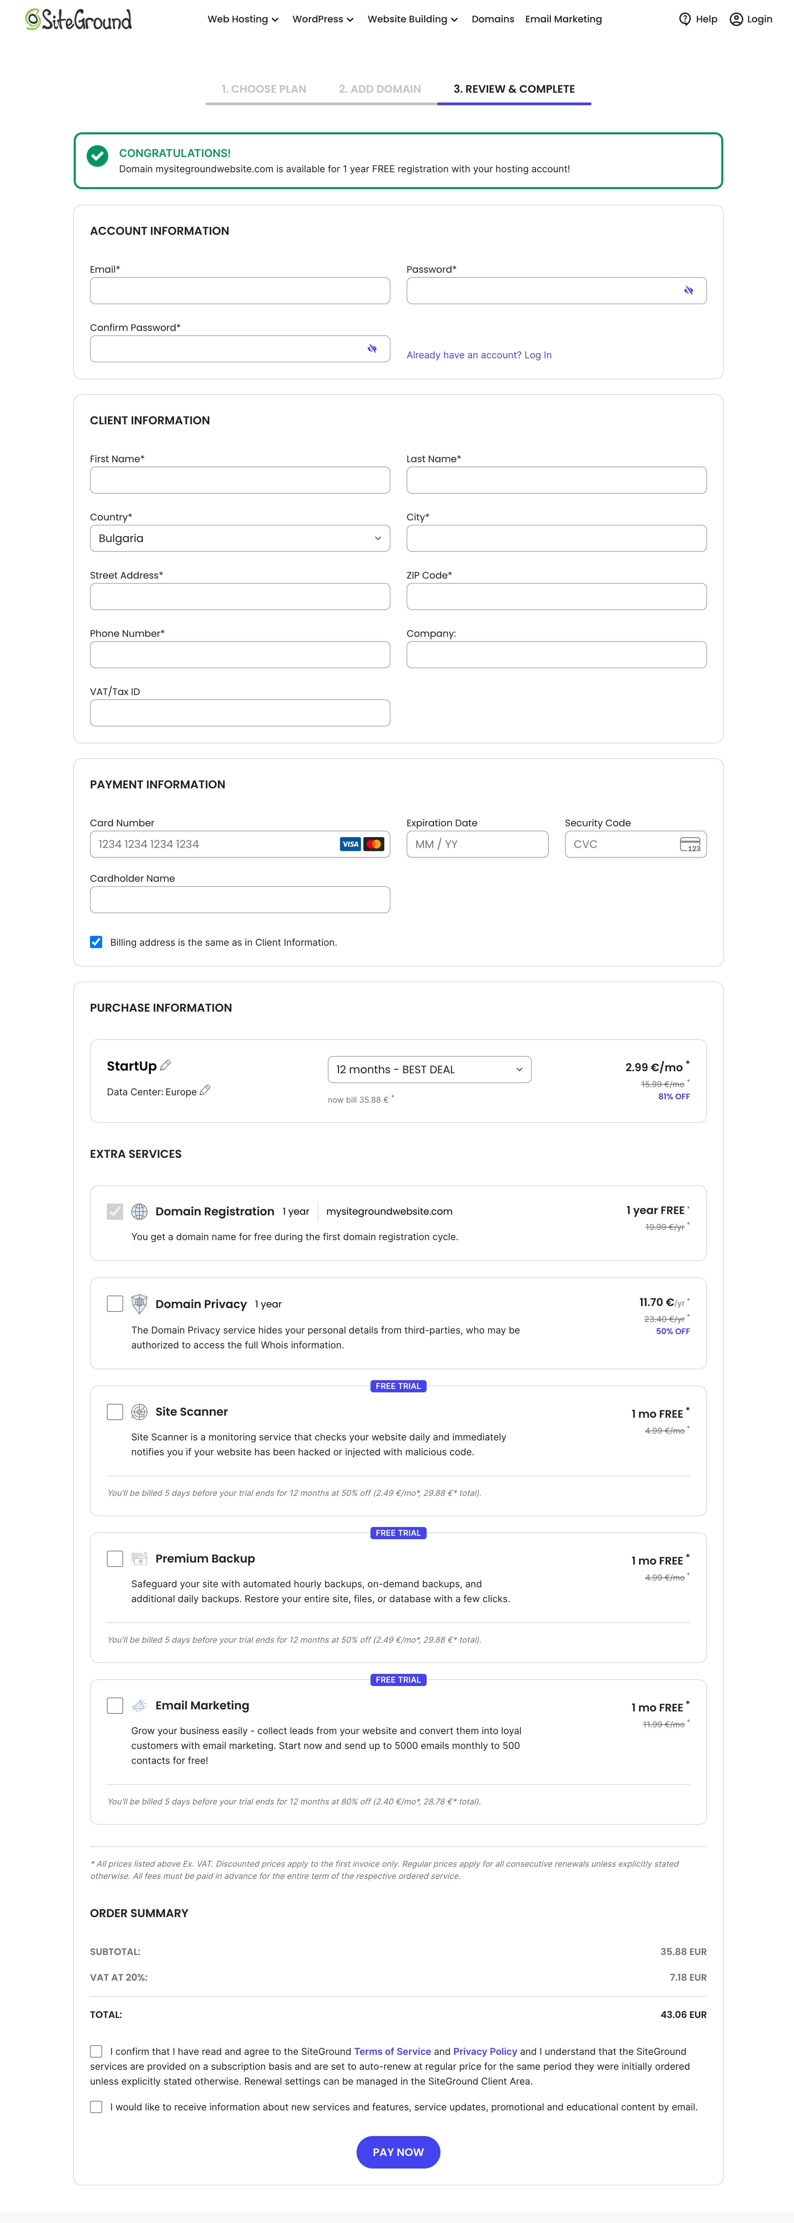Expand the Web Hosting menu

pyautogui.click(x=243, y=19)
